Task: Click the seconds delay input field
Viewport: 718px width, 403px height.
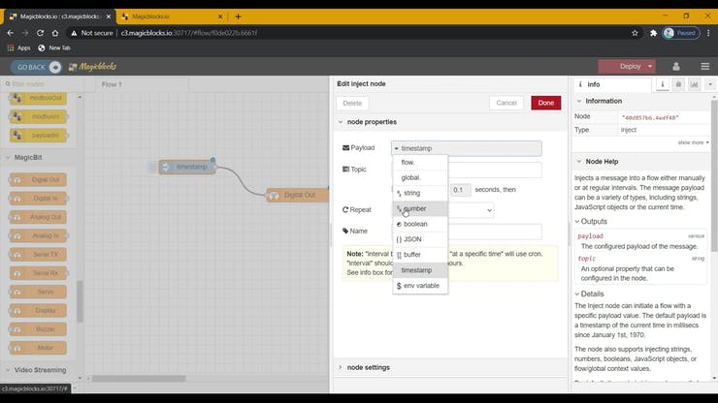Action: pos(460,190)
